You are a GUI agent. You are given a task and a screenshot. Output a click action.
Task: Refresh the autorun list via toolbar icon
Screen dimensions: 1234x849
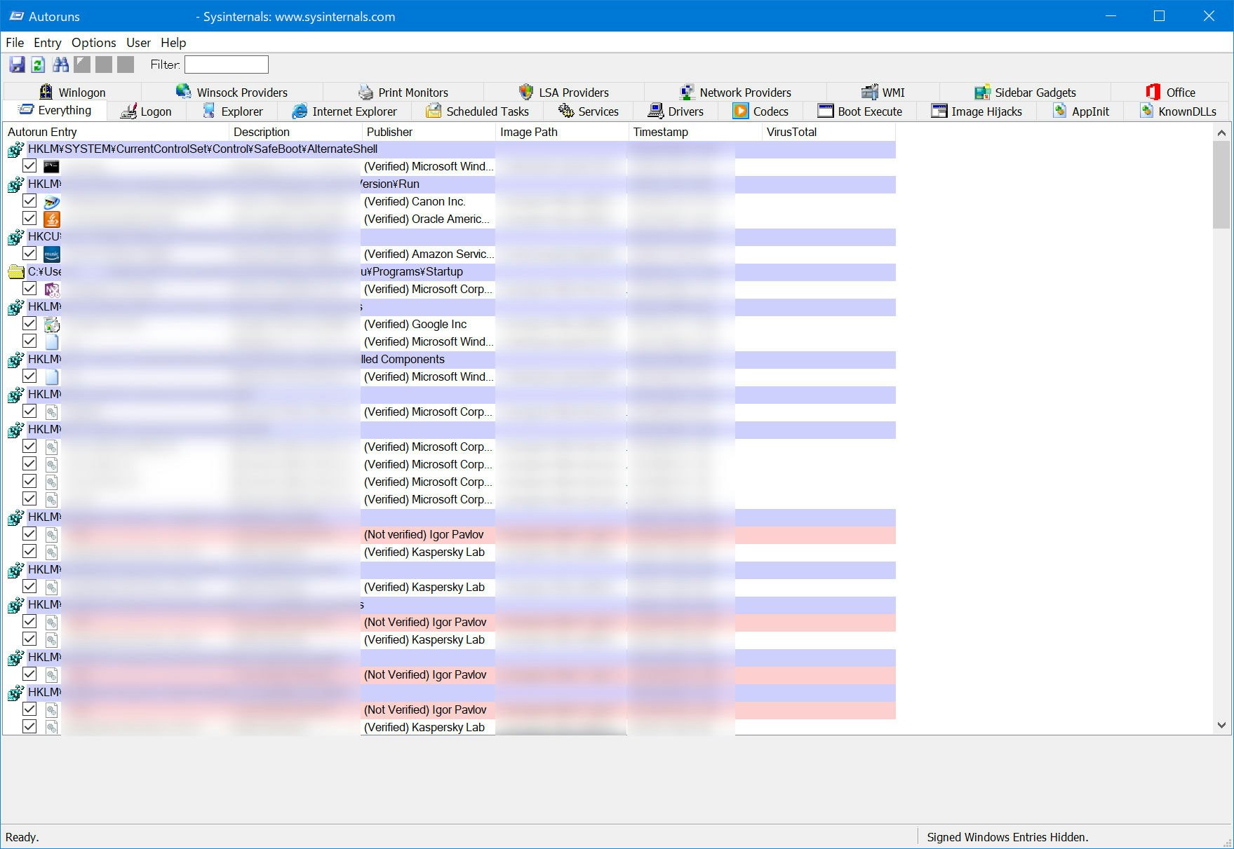38,64
